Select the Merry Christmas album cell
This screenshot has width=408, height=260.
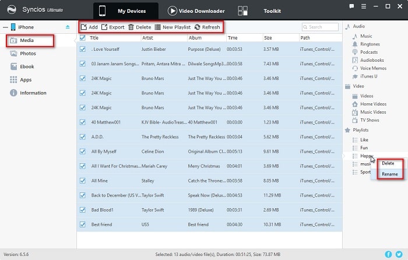204,166
